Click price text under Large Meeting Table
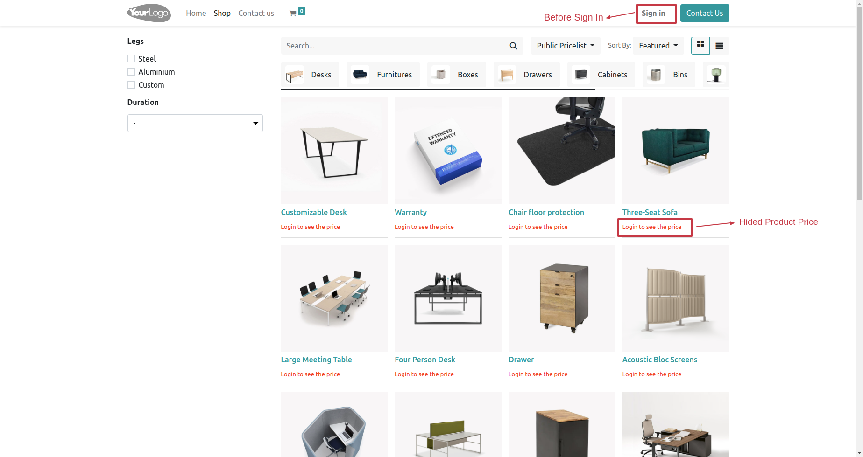Image resolution: width=863 pixels, height=457 pixels. click(311, 374)
